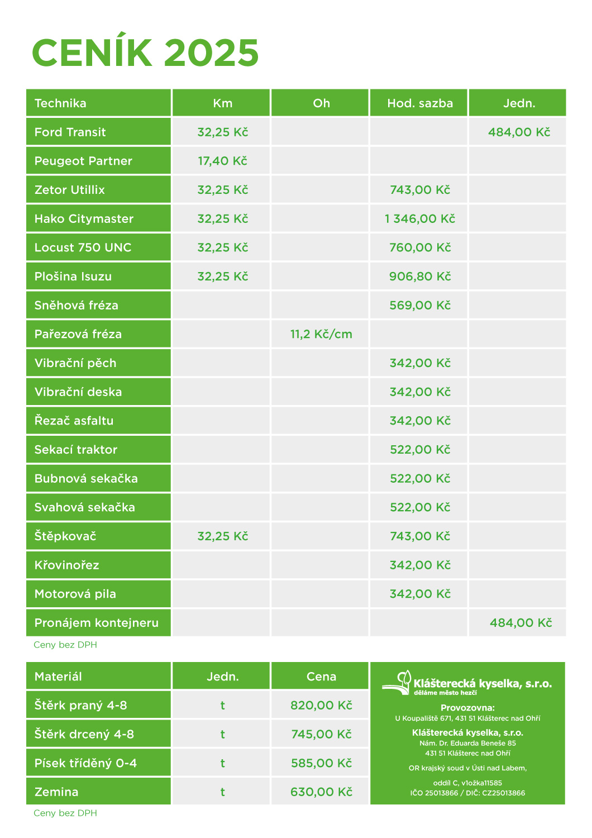The width and height of the screenshot is (592, 838).
Task: Select Sněhová fréza rate 569,00 Kč
Action: coord(420,305)
